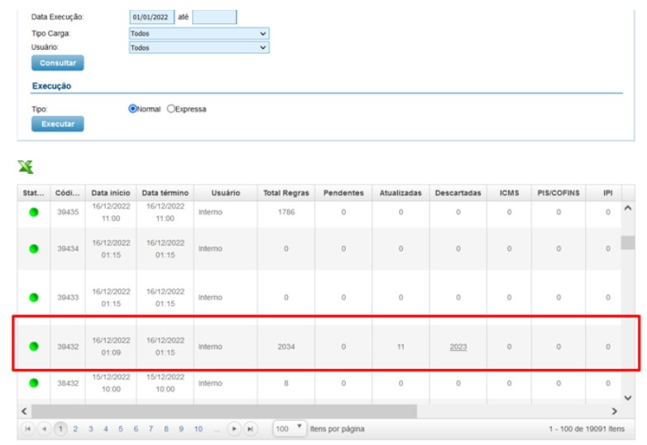The height and width of the screenshot is (445, 647).
Task: Go to results page 6
Action: click(x=136, y=429)
